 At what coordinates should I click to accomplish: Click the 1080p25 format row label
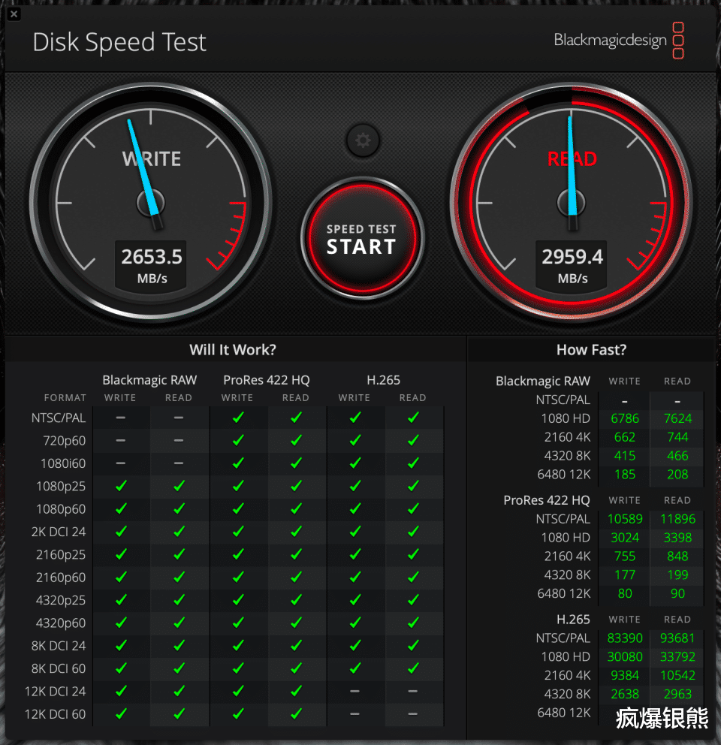(61, 487)
